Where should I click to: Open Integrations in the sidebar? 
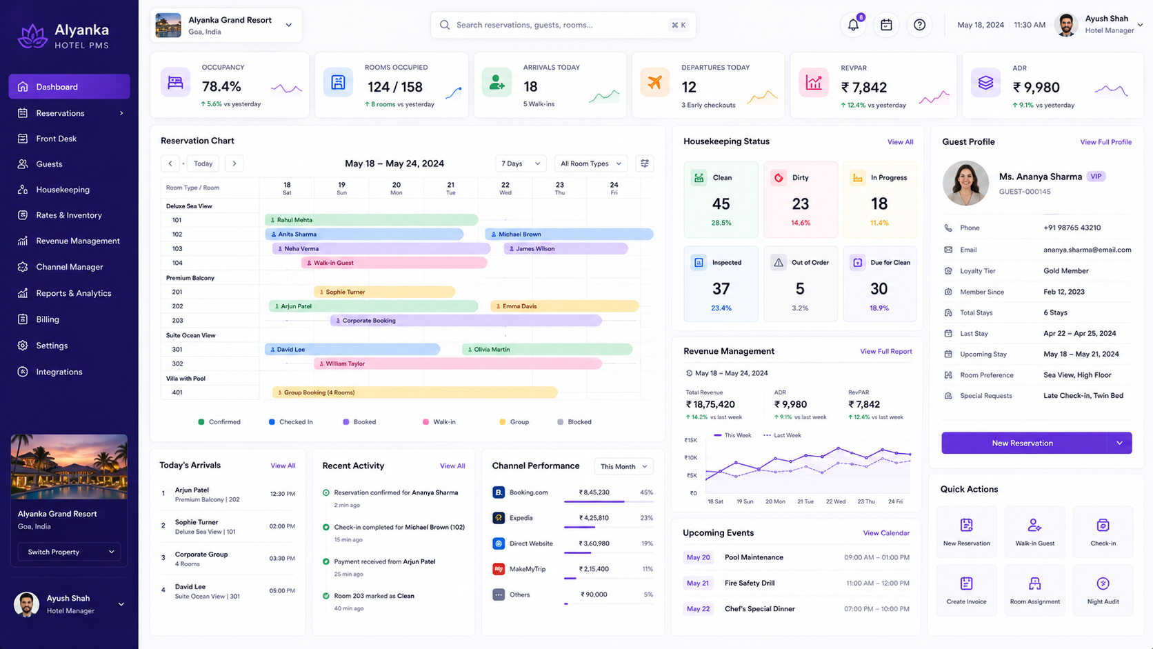pos(70,372)
